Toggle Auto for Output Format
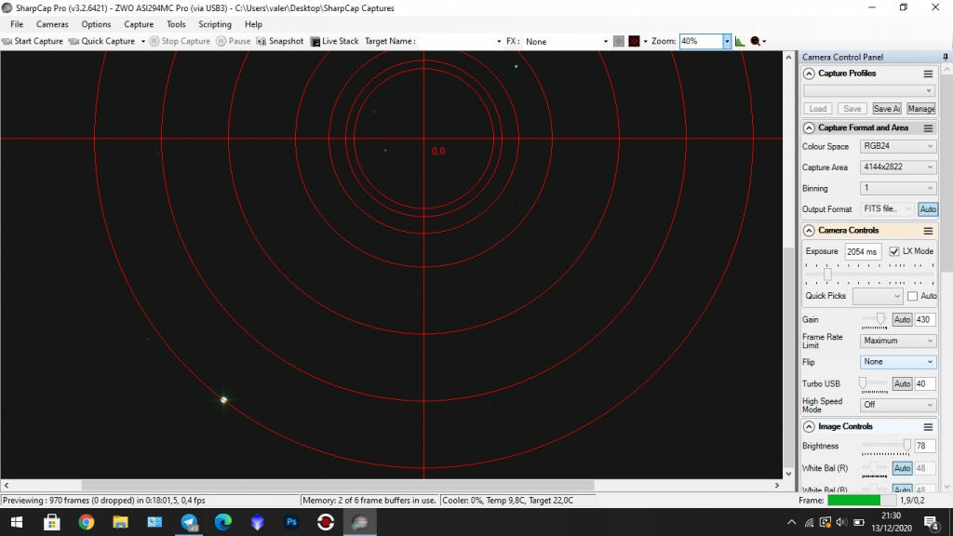 (x=927, y=209)
